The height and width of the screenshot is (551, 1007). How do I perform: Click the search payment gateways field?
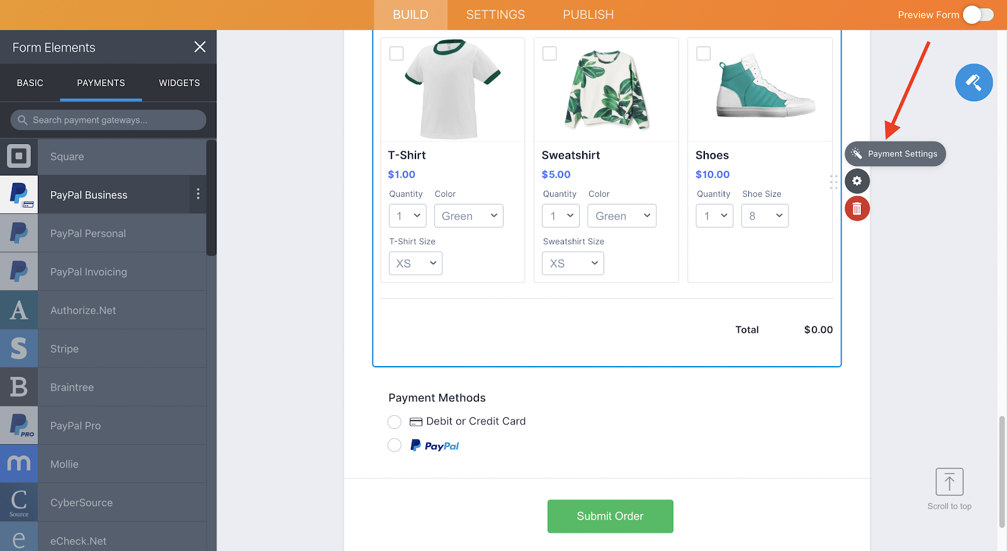(108, 120)
